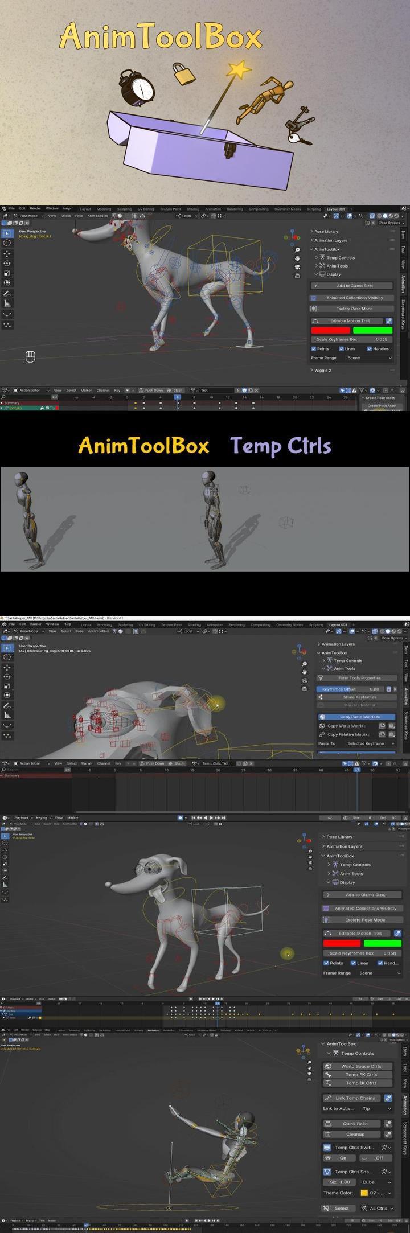Open the gear settings next to Cleanup
Viewport: 410px width, 1233px height.
[x=388, y=1134]
